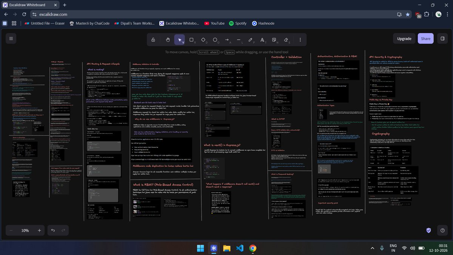Open the Dipali's Team Works bookmark
453x255 pixels.
(135, 23)
